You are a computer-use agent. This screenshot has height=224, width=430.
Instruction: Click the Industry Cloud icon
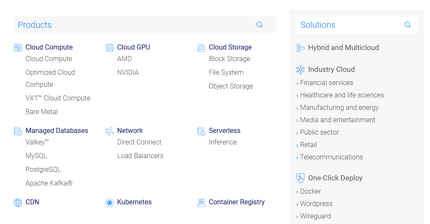pos(300,70)
